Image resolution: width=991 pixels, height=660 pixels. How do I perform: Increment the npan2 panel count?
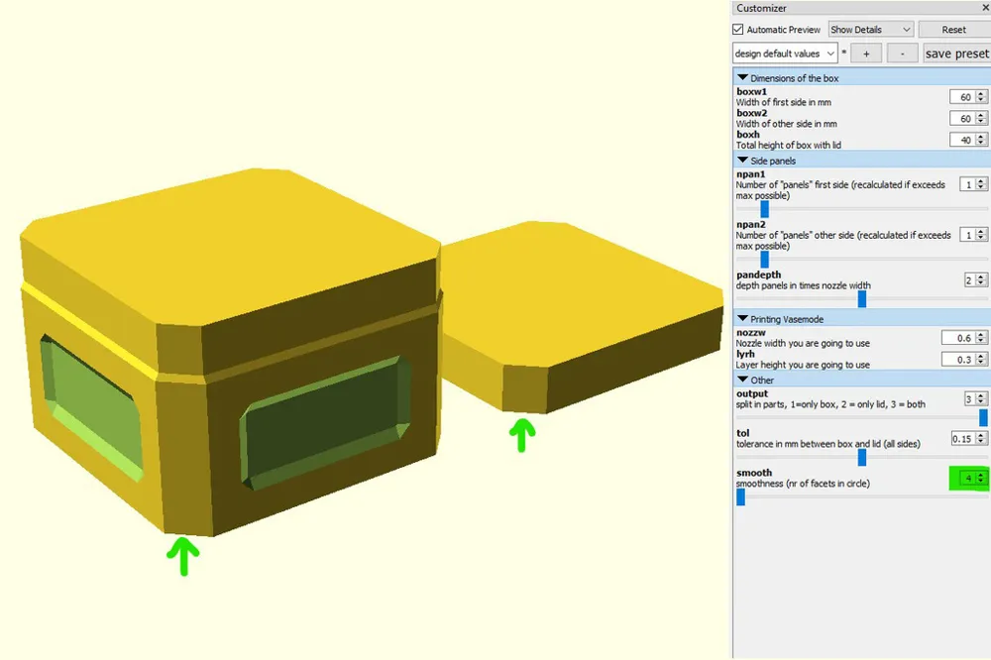(981, 231)
